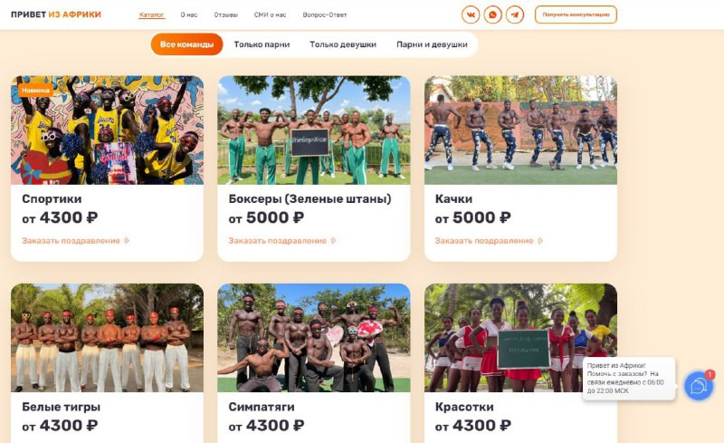The height and width of the screenshot is (443, 724).
Task: Open the Вопрос-Ответ section
Action: tap(325, 14)
